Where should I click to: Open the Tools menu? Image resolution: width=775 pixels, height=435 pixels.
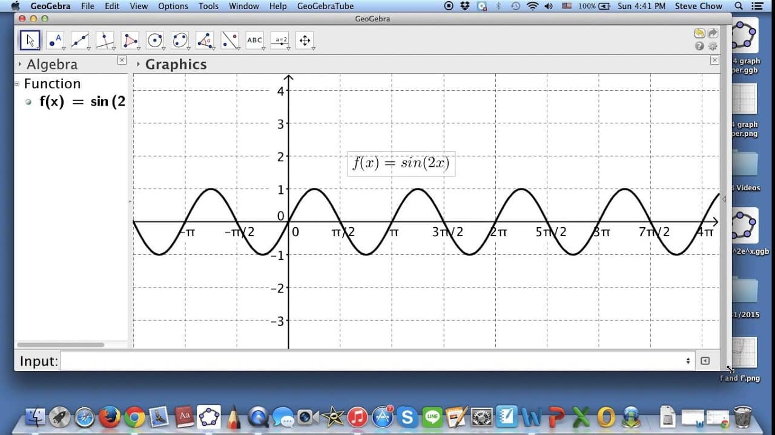pos(208,6)
